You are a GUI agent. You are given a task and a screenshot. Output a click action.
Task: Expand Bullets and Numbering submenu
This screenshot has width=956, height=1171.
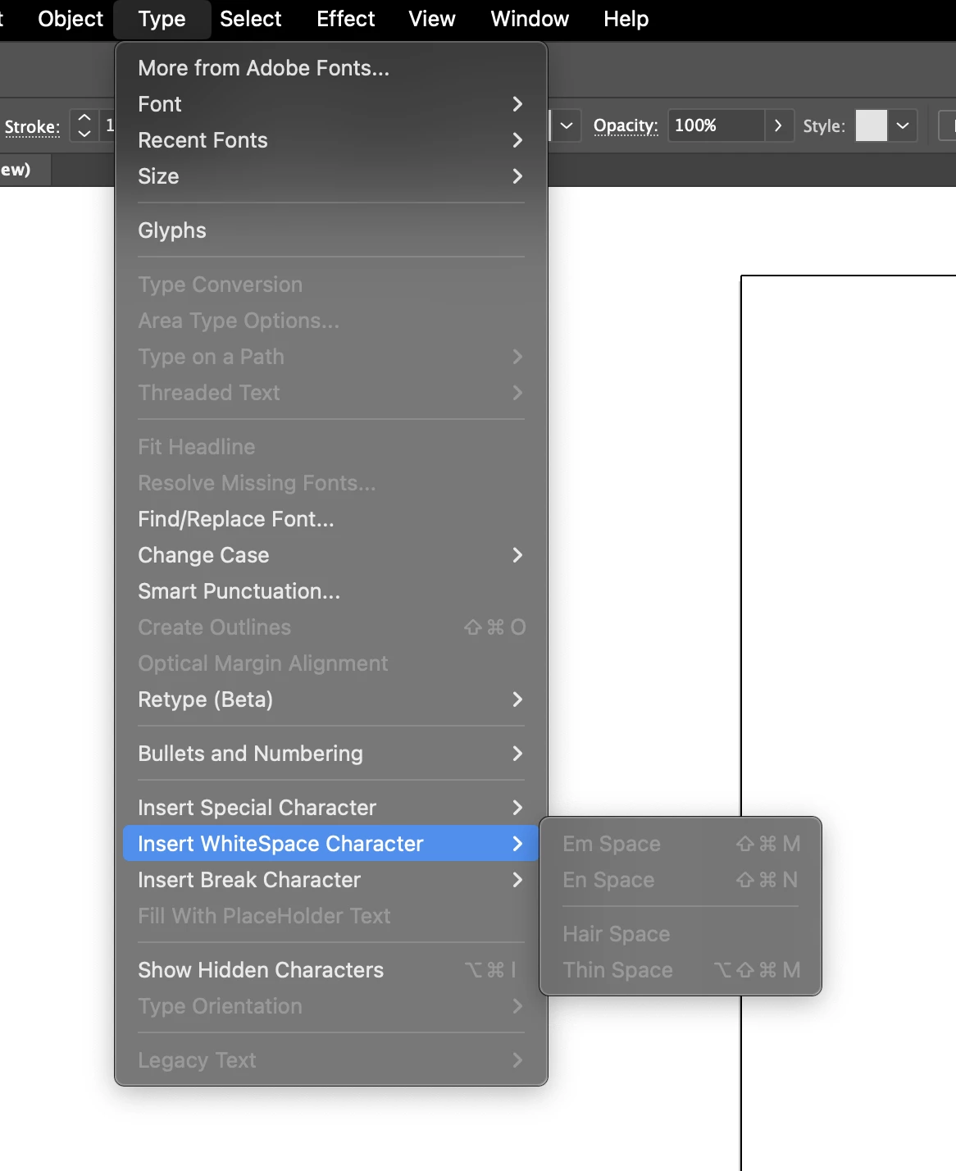click(x=330, y=754)
